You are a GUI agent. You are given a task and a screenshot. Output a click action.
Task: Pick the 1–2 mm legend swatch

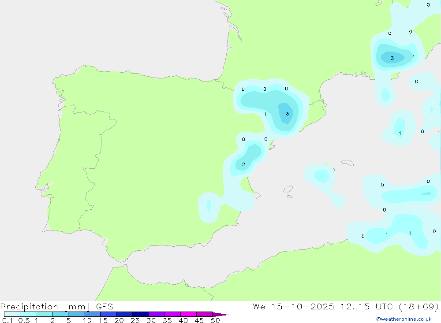point(44,314)
